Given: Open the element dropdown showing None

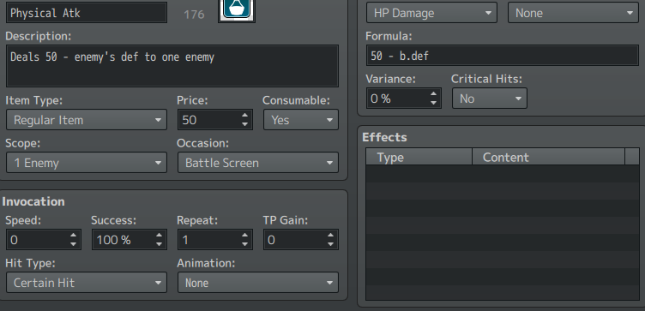Looking at the screenshot, I should pos(574,13).
